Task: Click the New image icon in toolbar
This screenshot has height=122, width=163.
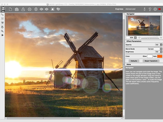Action: pos(11,9)
